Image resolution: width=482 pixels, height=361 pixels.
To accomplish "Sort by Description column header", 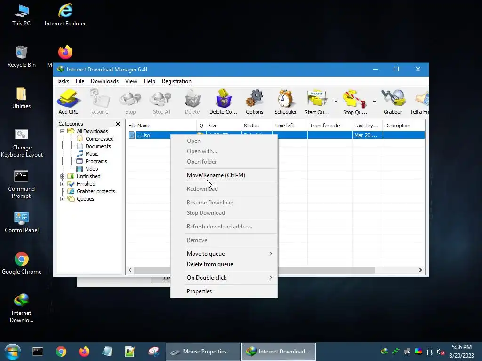I will [403, 126].
